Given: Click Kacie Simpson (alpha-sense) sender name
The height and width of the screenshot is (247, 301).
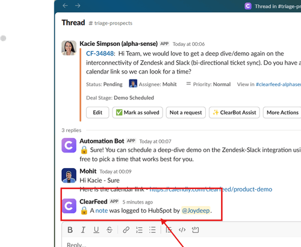Looking at the screenshot, I should coord(119,43).
